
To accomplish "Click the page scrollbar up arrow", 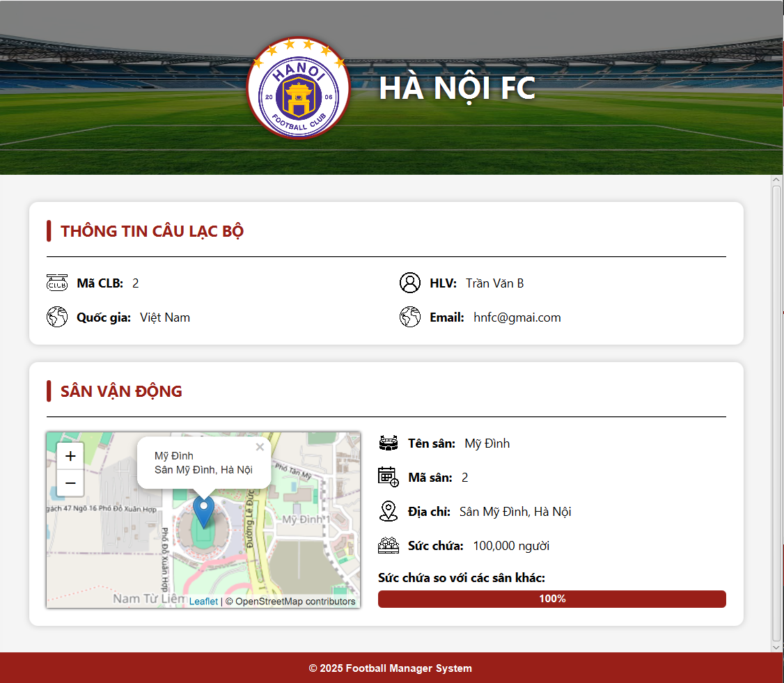I will pyautogui.click(x=777, y=181).
